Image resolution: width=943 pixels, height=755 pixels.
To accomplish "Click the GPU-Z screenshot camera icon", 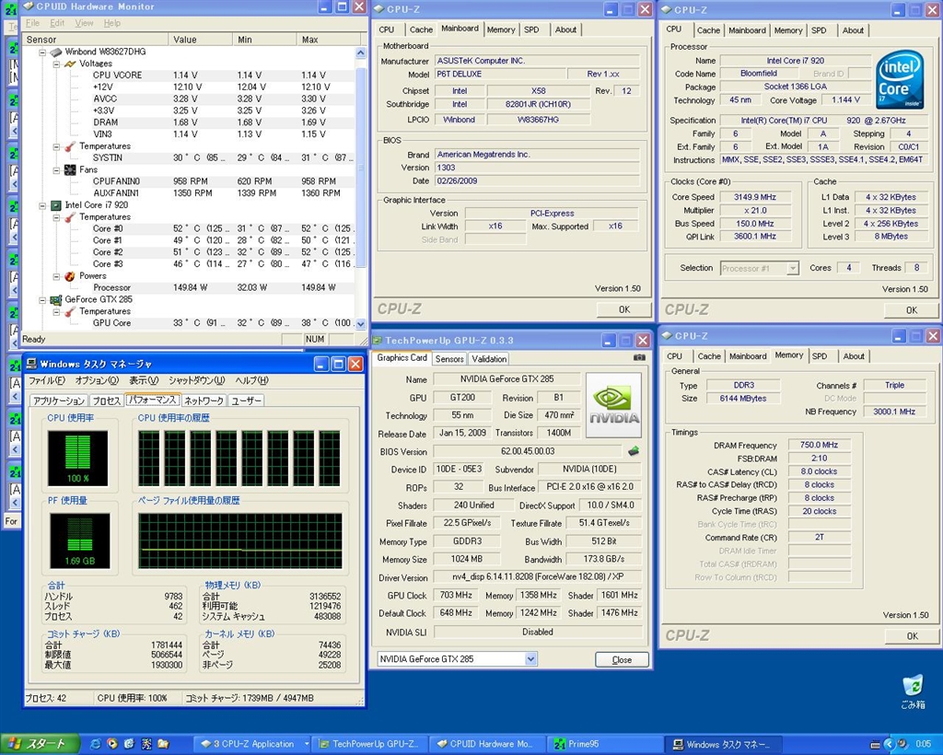I will 639,357.
